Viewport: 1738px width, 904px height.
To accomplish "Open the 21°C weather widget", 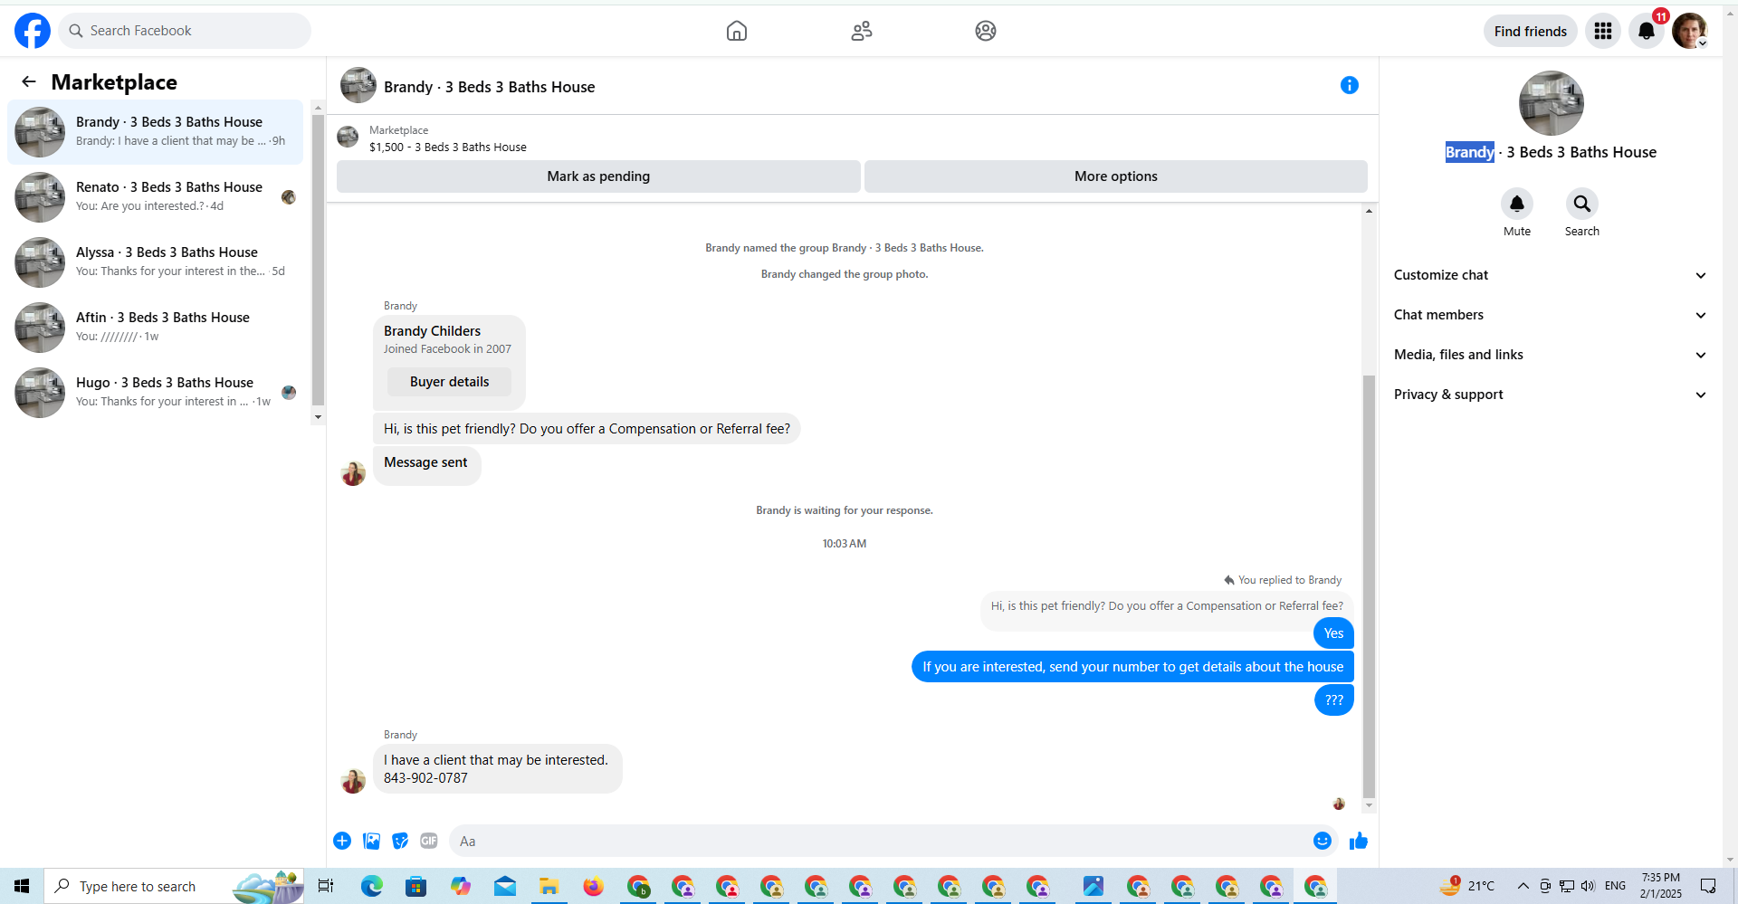I will 1466,886.
